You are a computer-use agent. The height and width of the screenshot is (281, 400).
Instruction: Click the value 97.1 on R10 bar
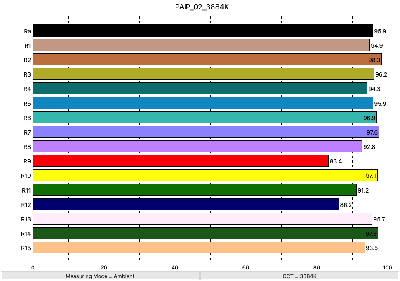click(x=371, y=176)
